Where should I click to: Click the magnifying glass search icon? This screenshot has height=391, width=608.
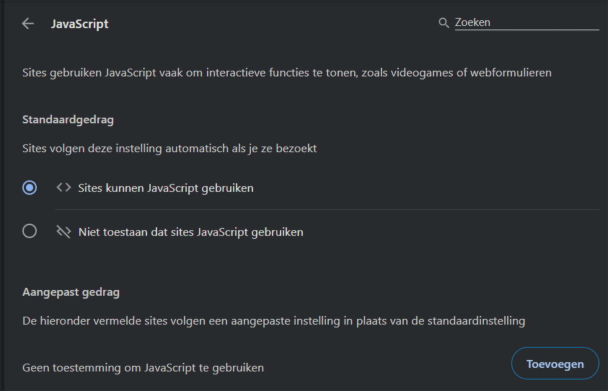point(444,23)
